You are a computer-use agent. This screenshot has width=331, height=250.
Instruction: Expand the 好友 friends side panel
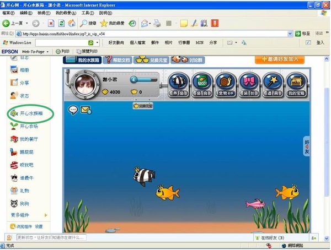[x=307, y=146]
